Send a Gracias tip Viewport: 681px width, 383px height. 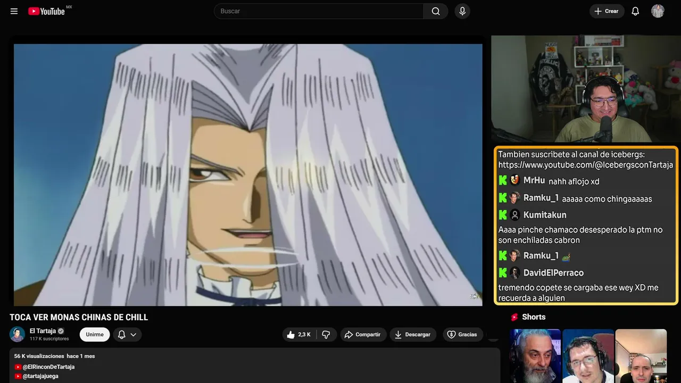(x=463, y=335)
